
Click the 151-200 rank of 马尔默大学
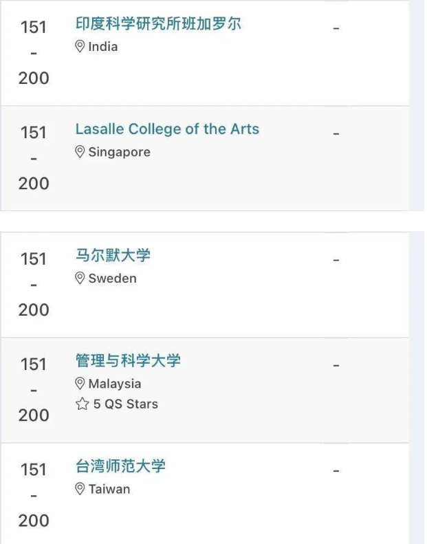tap(34, 284)
